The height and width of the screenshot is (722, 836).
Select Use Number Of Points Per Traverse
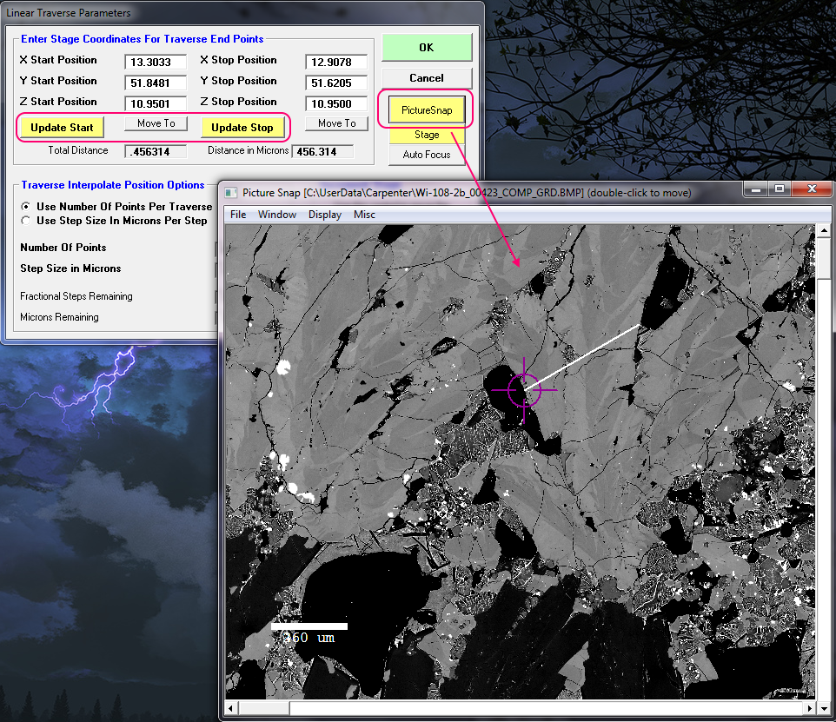click(27, 207)
